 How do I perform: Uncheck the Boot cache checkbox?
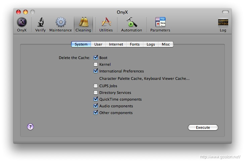click(96, 57)
